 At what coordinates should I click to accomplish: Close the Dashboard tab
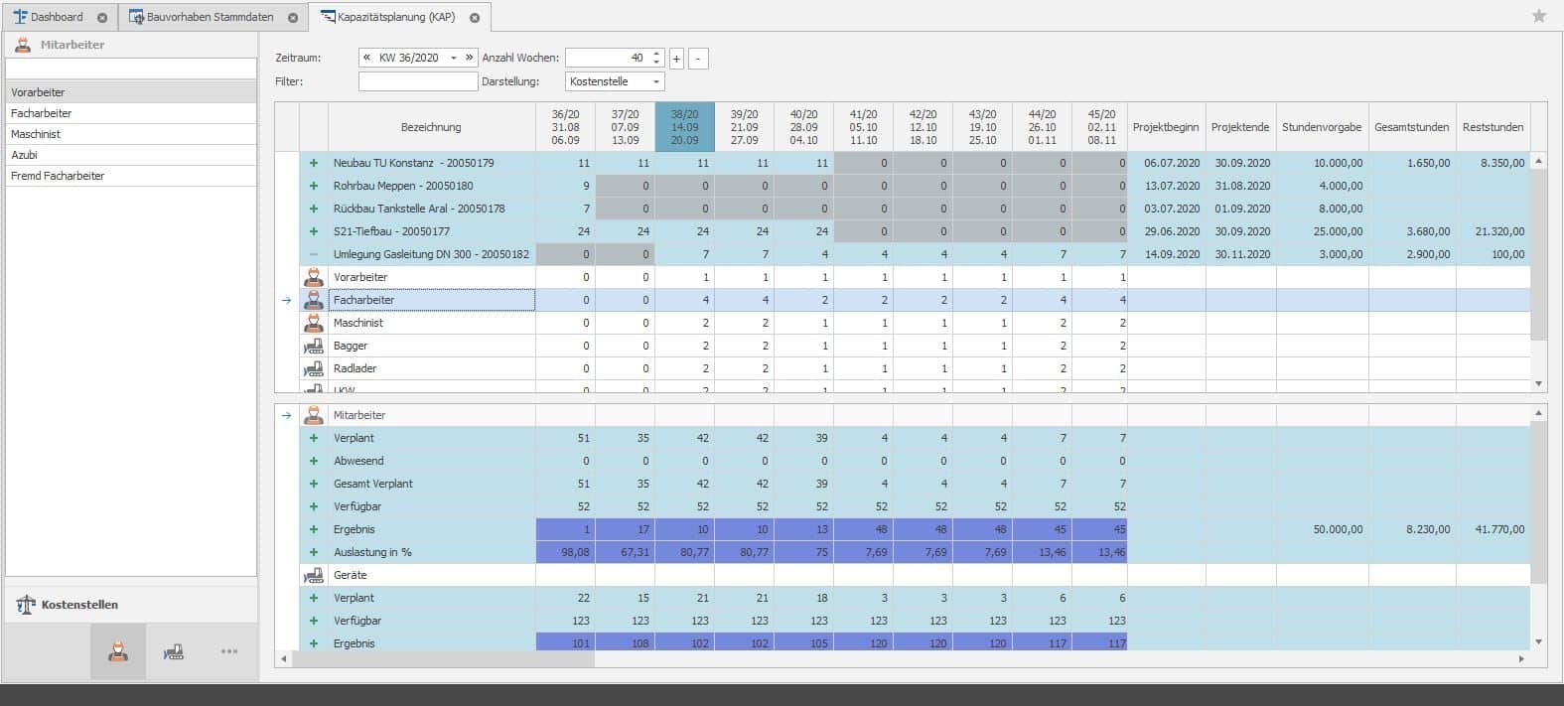tap(102, 18)
